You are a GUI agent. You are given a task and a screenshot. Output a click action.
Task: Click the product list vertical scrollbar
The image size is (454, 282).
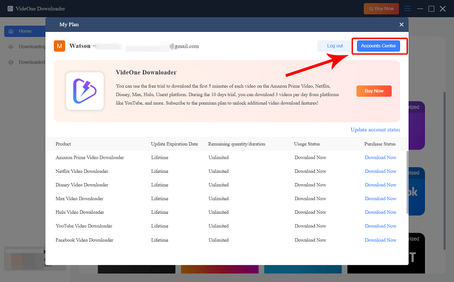click(x=406, y=182)
